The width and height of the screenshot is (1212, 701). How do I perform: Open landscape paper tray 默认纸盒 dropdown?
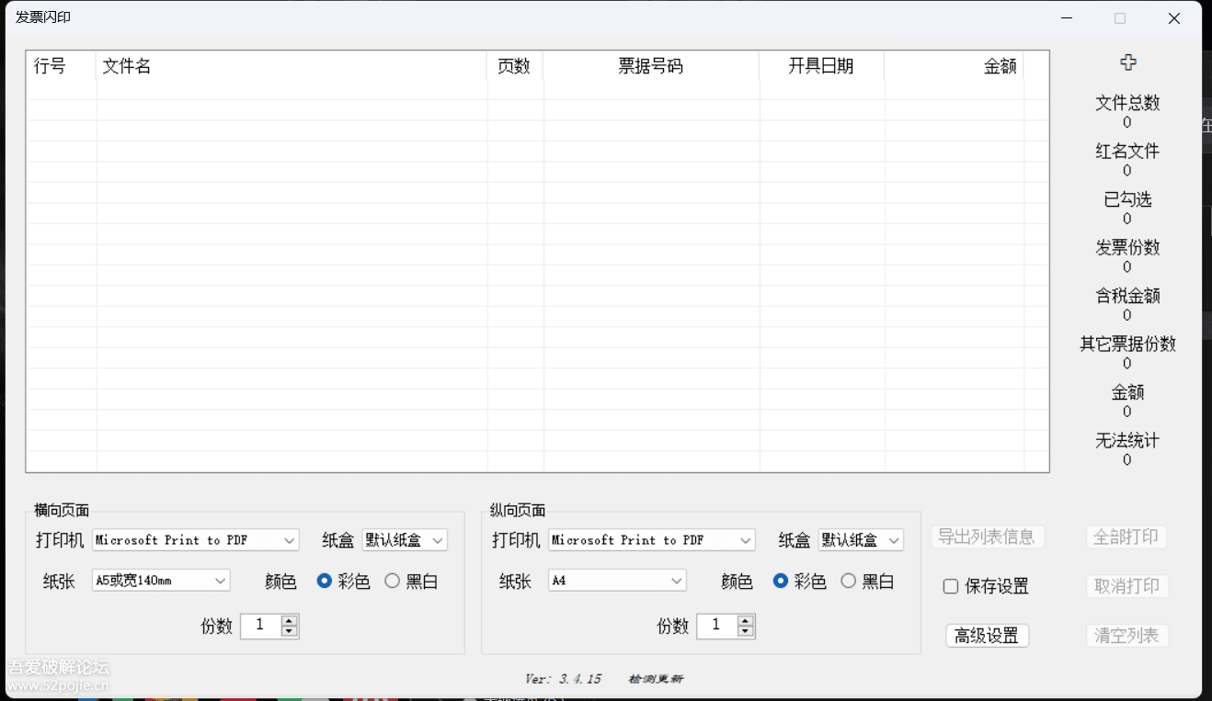click(405, 540)
